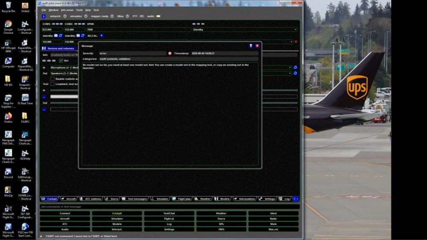Viewport: 427px width, 240px height.
Task: Expand the Speakers output device dropdown
Action: point(290,73)
